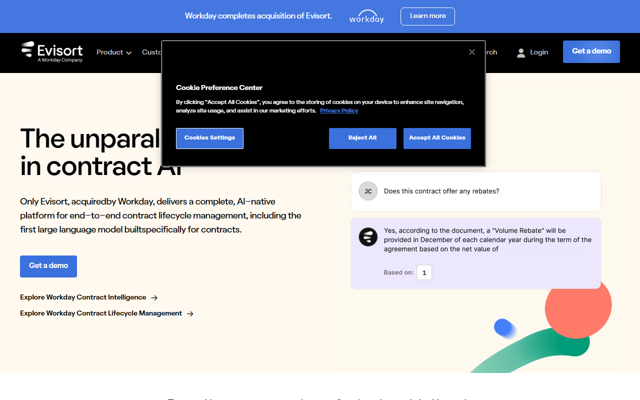The height and width of the screenshot is (400, 640).
Task: Click Accept All Cookies button
Action: tap(437, 138)
